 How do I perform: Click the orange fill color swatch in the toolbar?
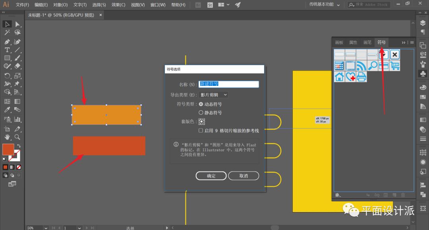[8, 149]
